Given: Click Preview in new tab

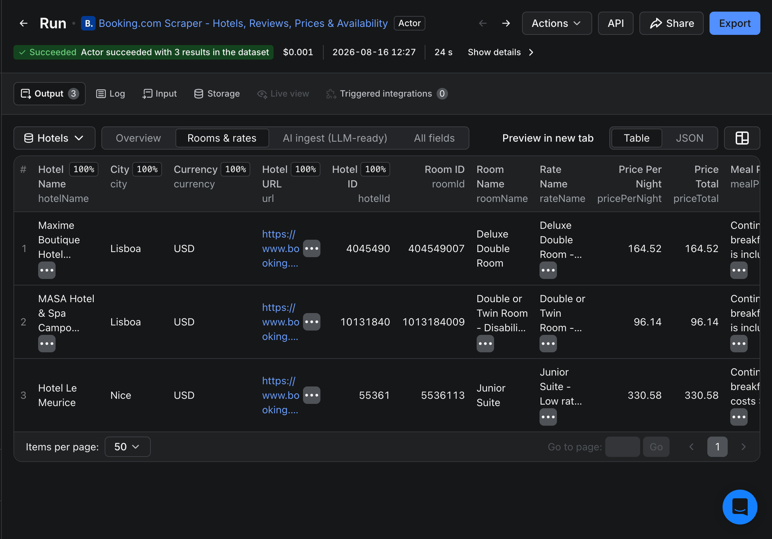Looking at the screenshot, I should click(x=548, y=138).
